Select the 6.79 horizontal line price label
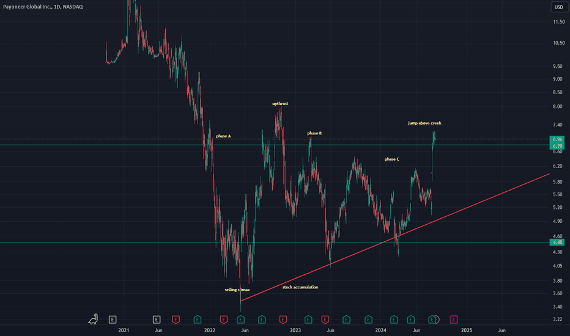Viewport: 570px width, 336px height. (557, 146)
